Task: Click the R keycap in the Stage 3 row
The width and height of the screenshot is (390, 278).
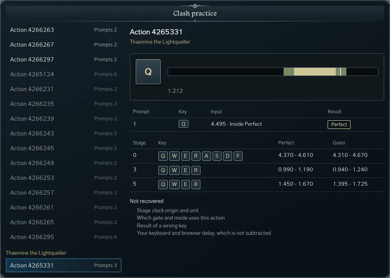Action: 196,170
